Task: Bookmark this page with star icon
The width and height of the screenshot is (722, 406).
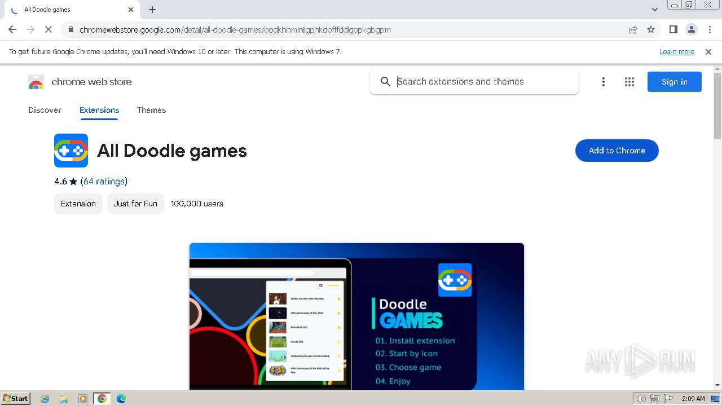Action: (x=651, y=30)
